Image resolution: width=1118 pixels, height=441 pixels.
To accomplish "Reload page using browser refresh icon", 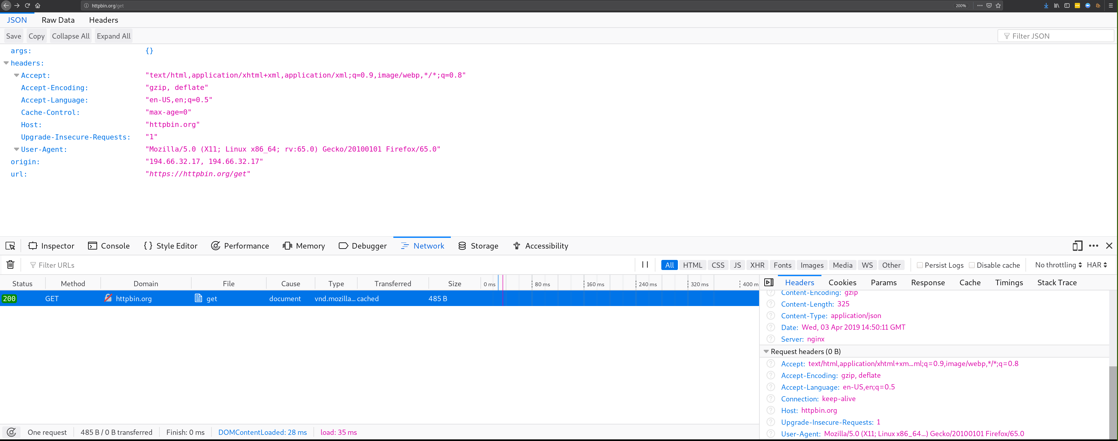I will click(27, 6).
